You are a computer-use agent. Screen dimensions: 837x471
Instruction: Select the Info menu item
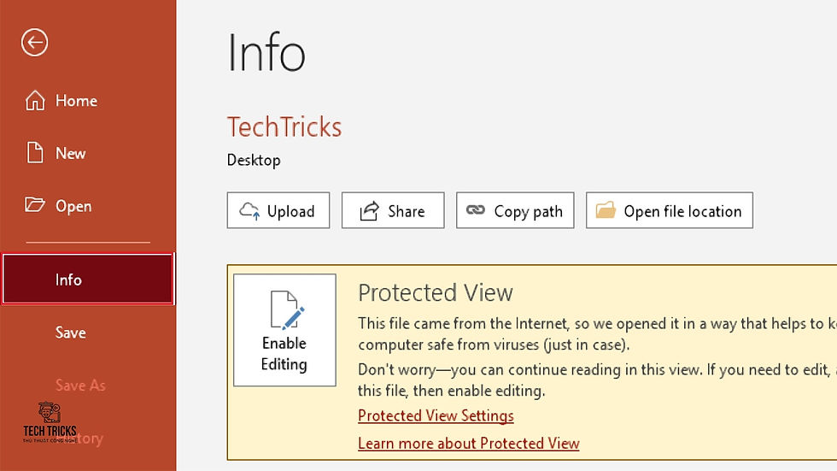(88, 280)
